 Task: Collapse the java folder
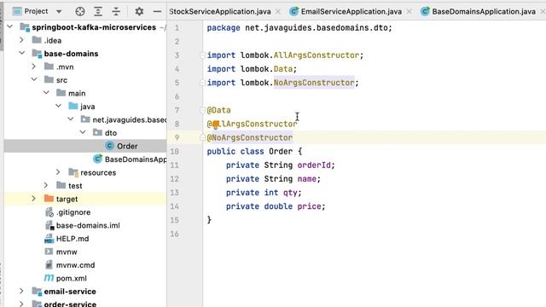tap(59, 106)
